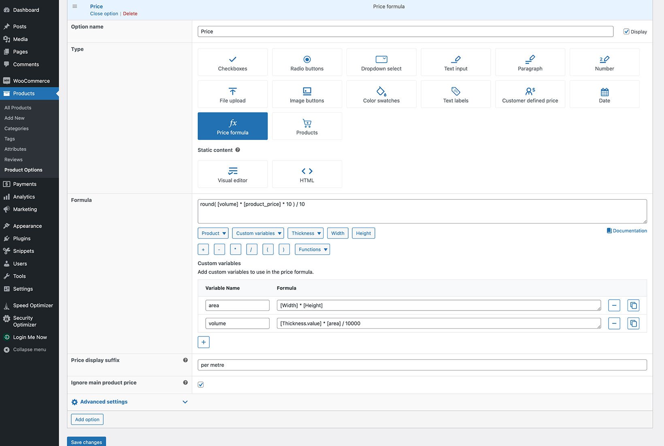Click the Save changes button
664x446 pixels.
[86, 442]
